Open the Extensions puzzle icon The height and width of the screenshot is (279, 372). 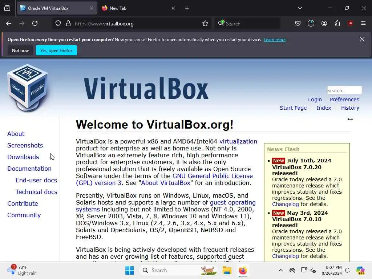tap(337, 23)
